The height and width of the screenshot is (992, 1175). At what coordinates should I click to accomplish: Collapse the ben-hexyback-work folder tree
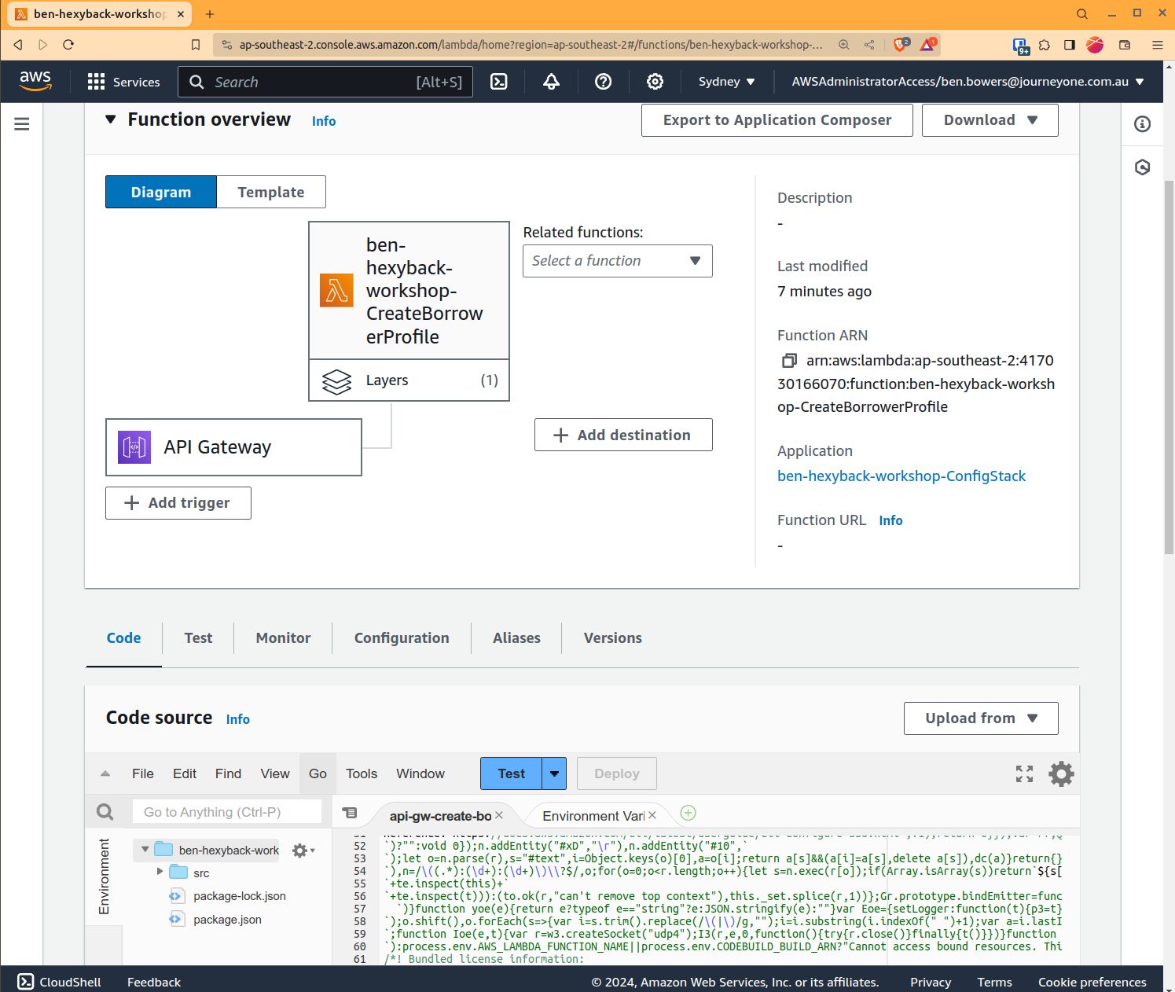tap(145, 850)
